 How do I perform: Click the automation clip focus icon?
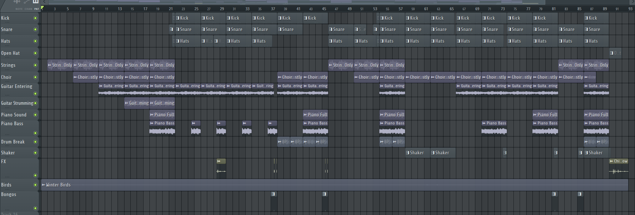pyautogui.click(x=26, y=2)
